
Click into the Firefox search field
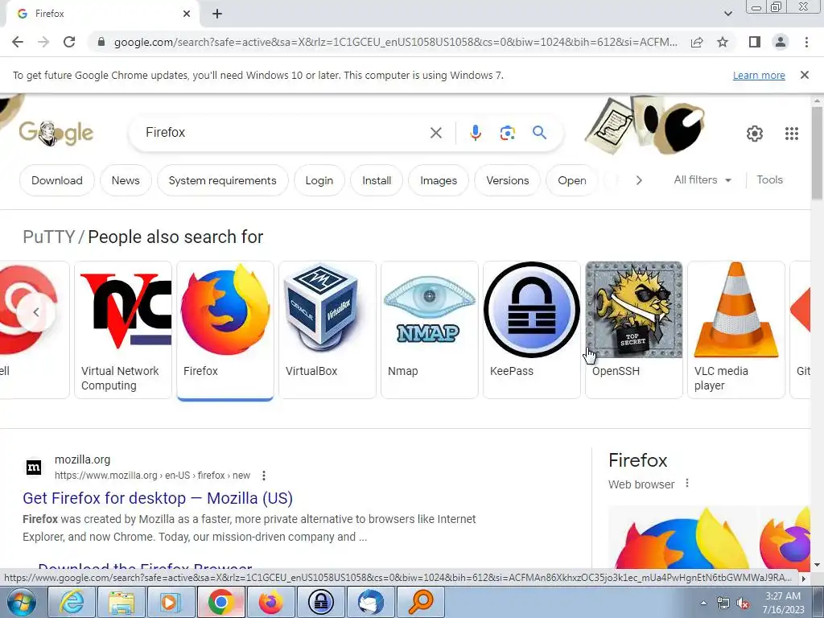[x=284, y=133]
